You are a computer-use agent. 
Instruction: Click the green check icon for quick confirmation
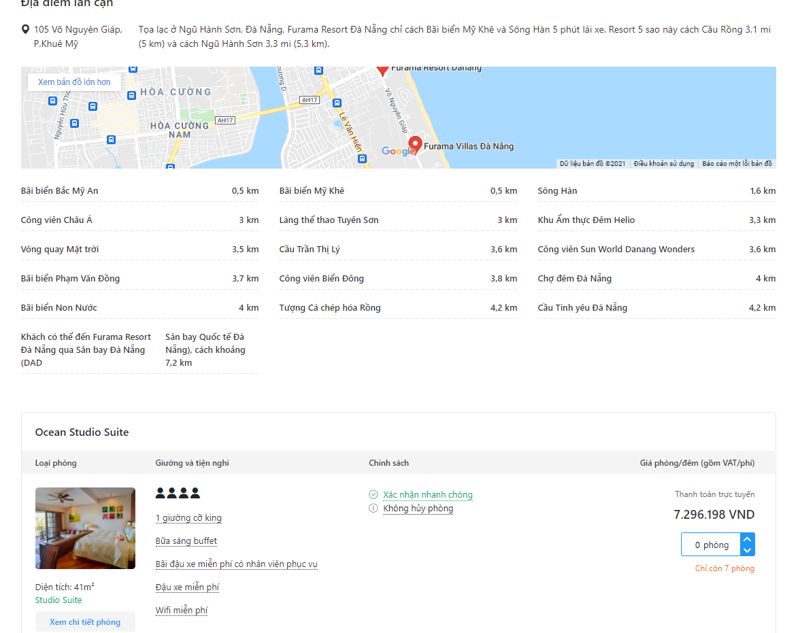point(373,494)
